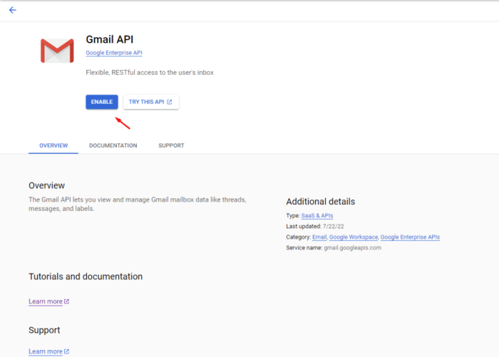Switch to the Overview tab
Image resolution: width=499 pixels, height=357 pixels.
(x=53, y=145)
